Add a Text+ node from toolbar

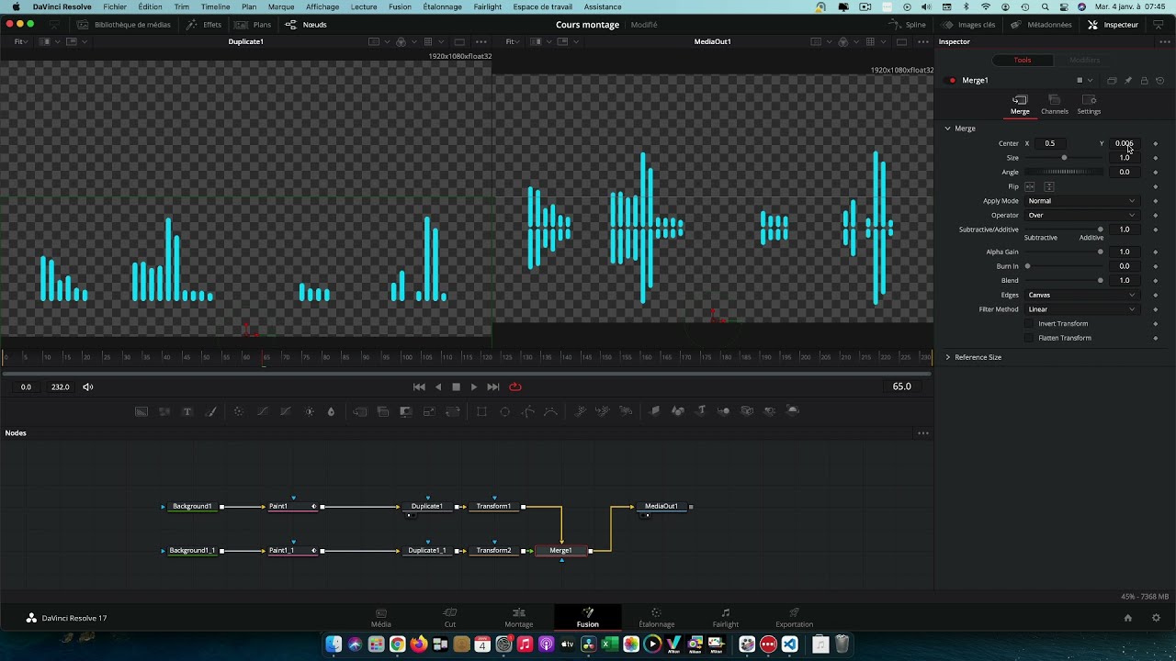(x=187, y=411)
